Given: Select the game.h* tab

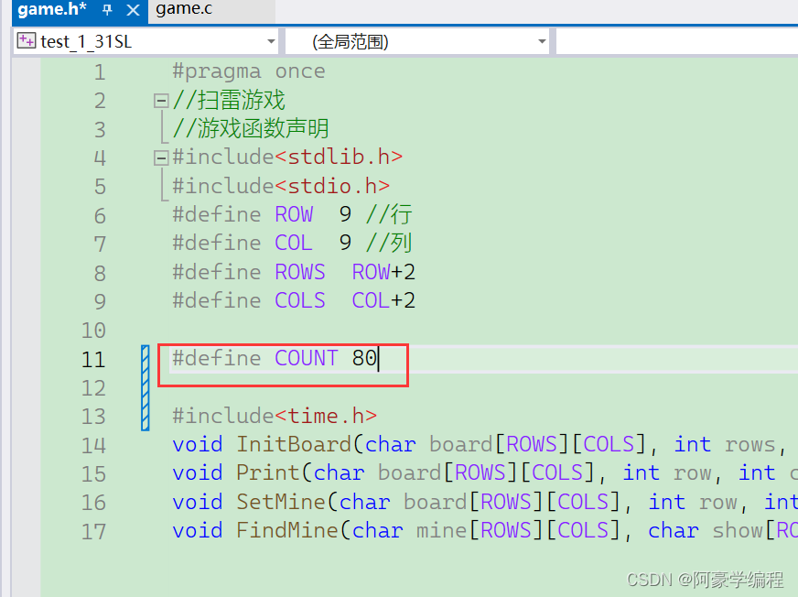Looking at the screenshot, I should [51, 9].
